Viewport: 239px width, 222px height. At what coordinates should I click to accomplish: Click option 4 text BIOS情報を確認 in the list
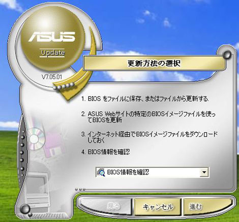[105, 152]
